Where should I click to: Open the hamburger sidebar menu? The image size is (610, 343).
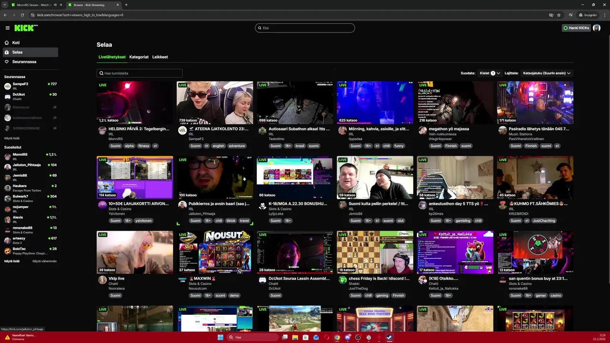(8, 28)
